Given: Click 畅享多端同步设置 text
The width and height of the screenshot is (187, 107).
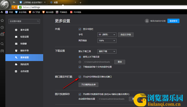Looking at the screenshot, I should point(158,21).
